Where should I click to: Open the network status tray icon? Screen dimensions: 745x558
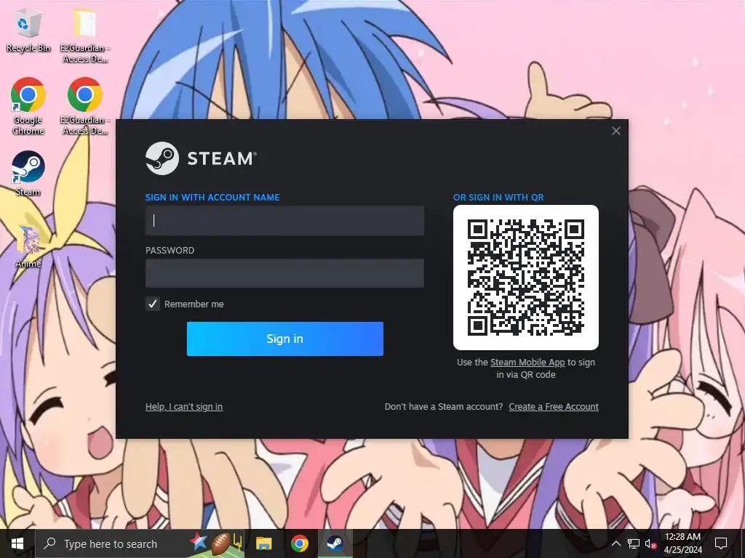634,543
